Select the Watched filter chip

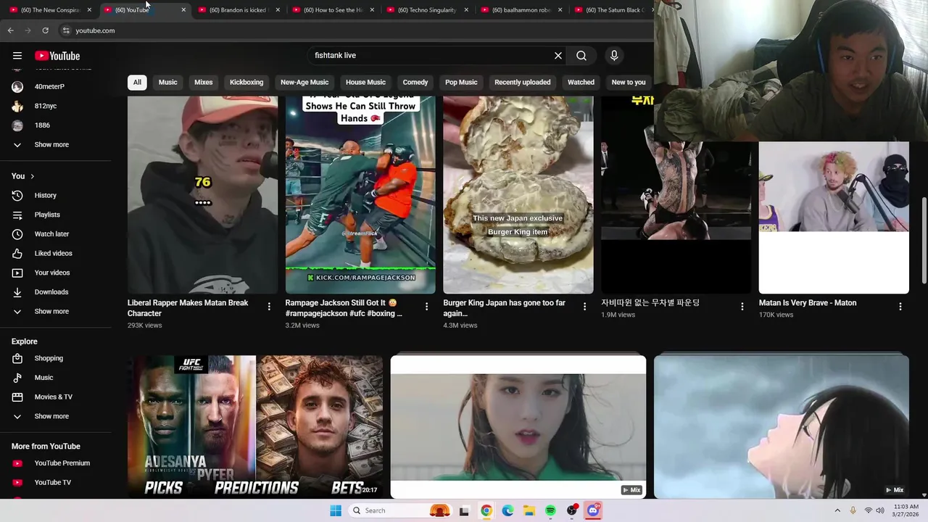click(581, 82)
